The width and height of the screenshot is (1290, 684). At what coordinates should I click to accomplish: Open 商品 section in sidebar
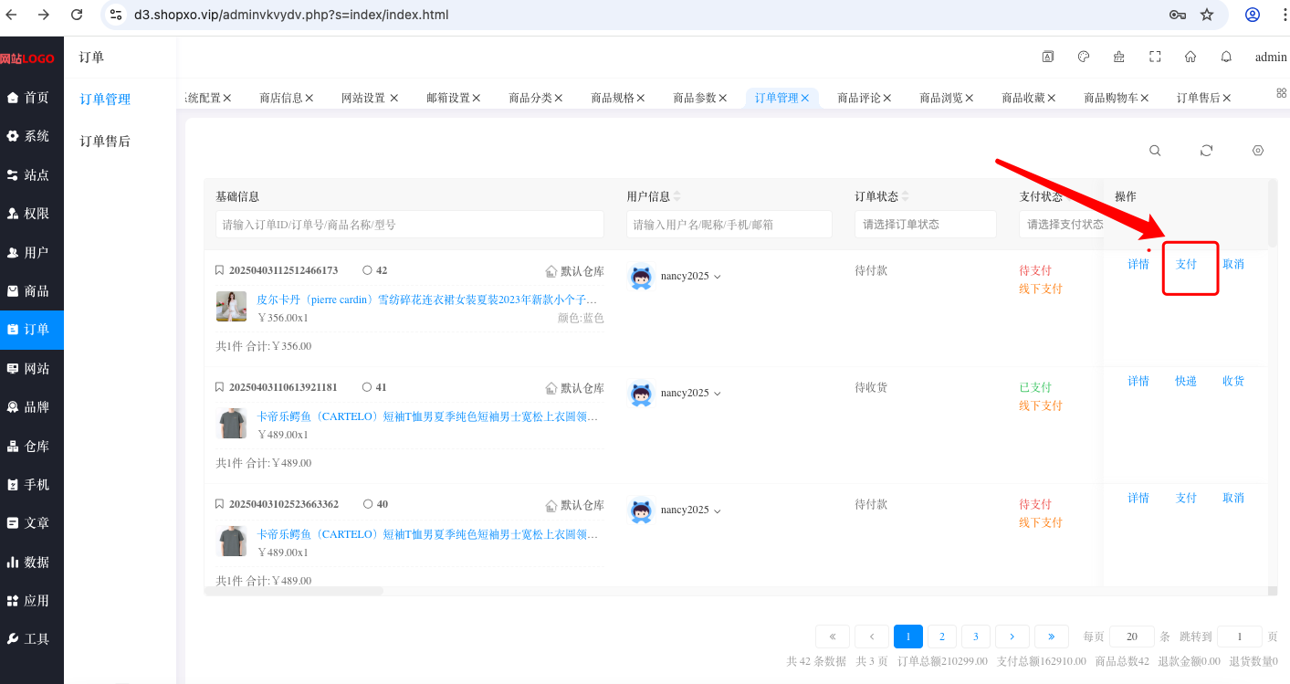tap(32, 291)
